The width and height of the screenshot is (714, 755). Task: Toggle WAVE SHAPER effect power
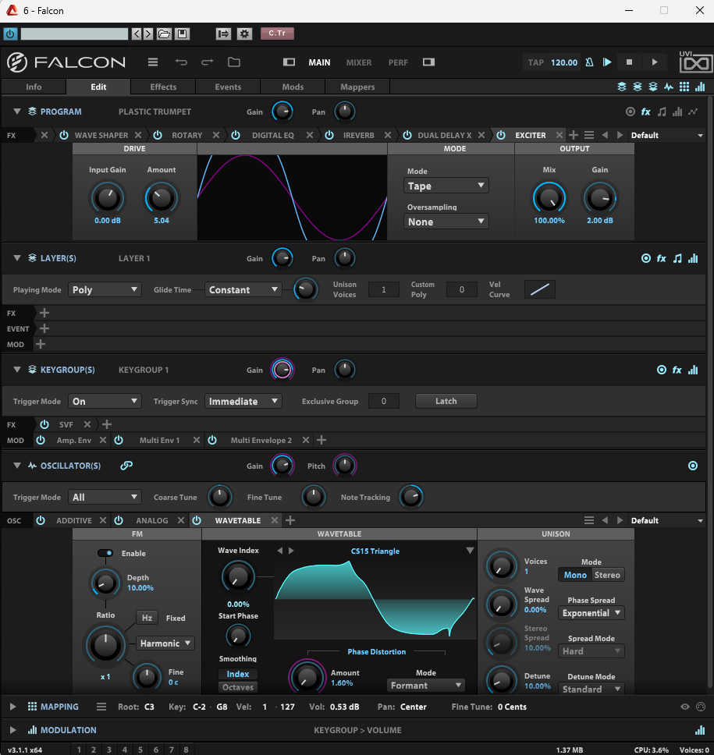click(x=63, y=135)
